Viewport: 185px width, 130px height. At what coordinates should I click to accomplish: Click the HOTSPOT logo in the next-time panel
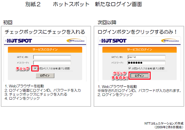tap(113, 41)
